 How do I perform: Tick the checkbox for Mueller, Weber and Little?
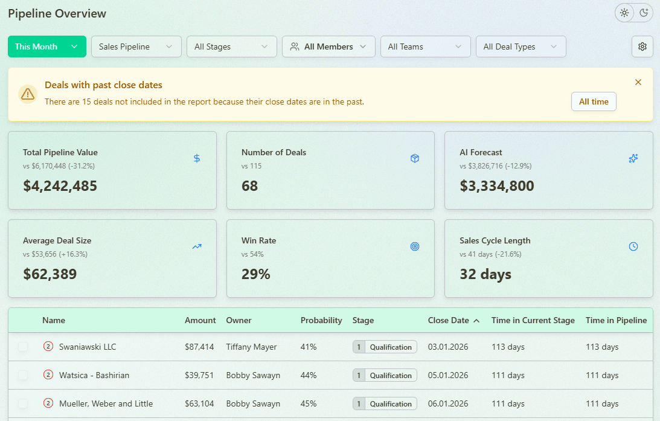(22, 403)
